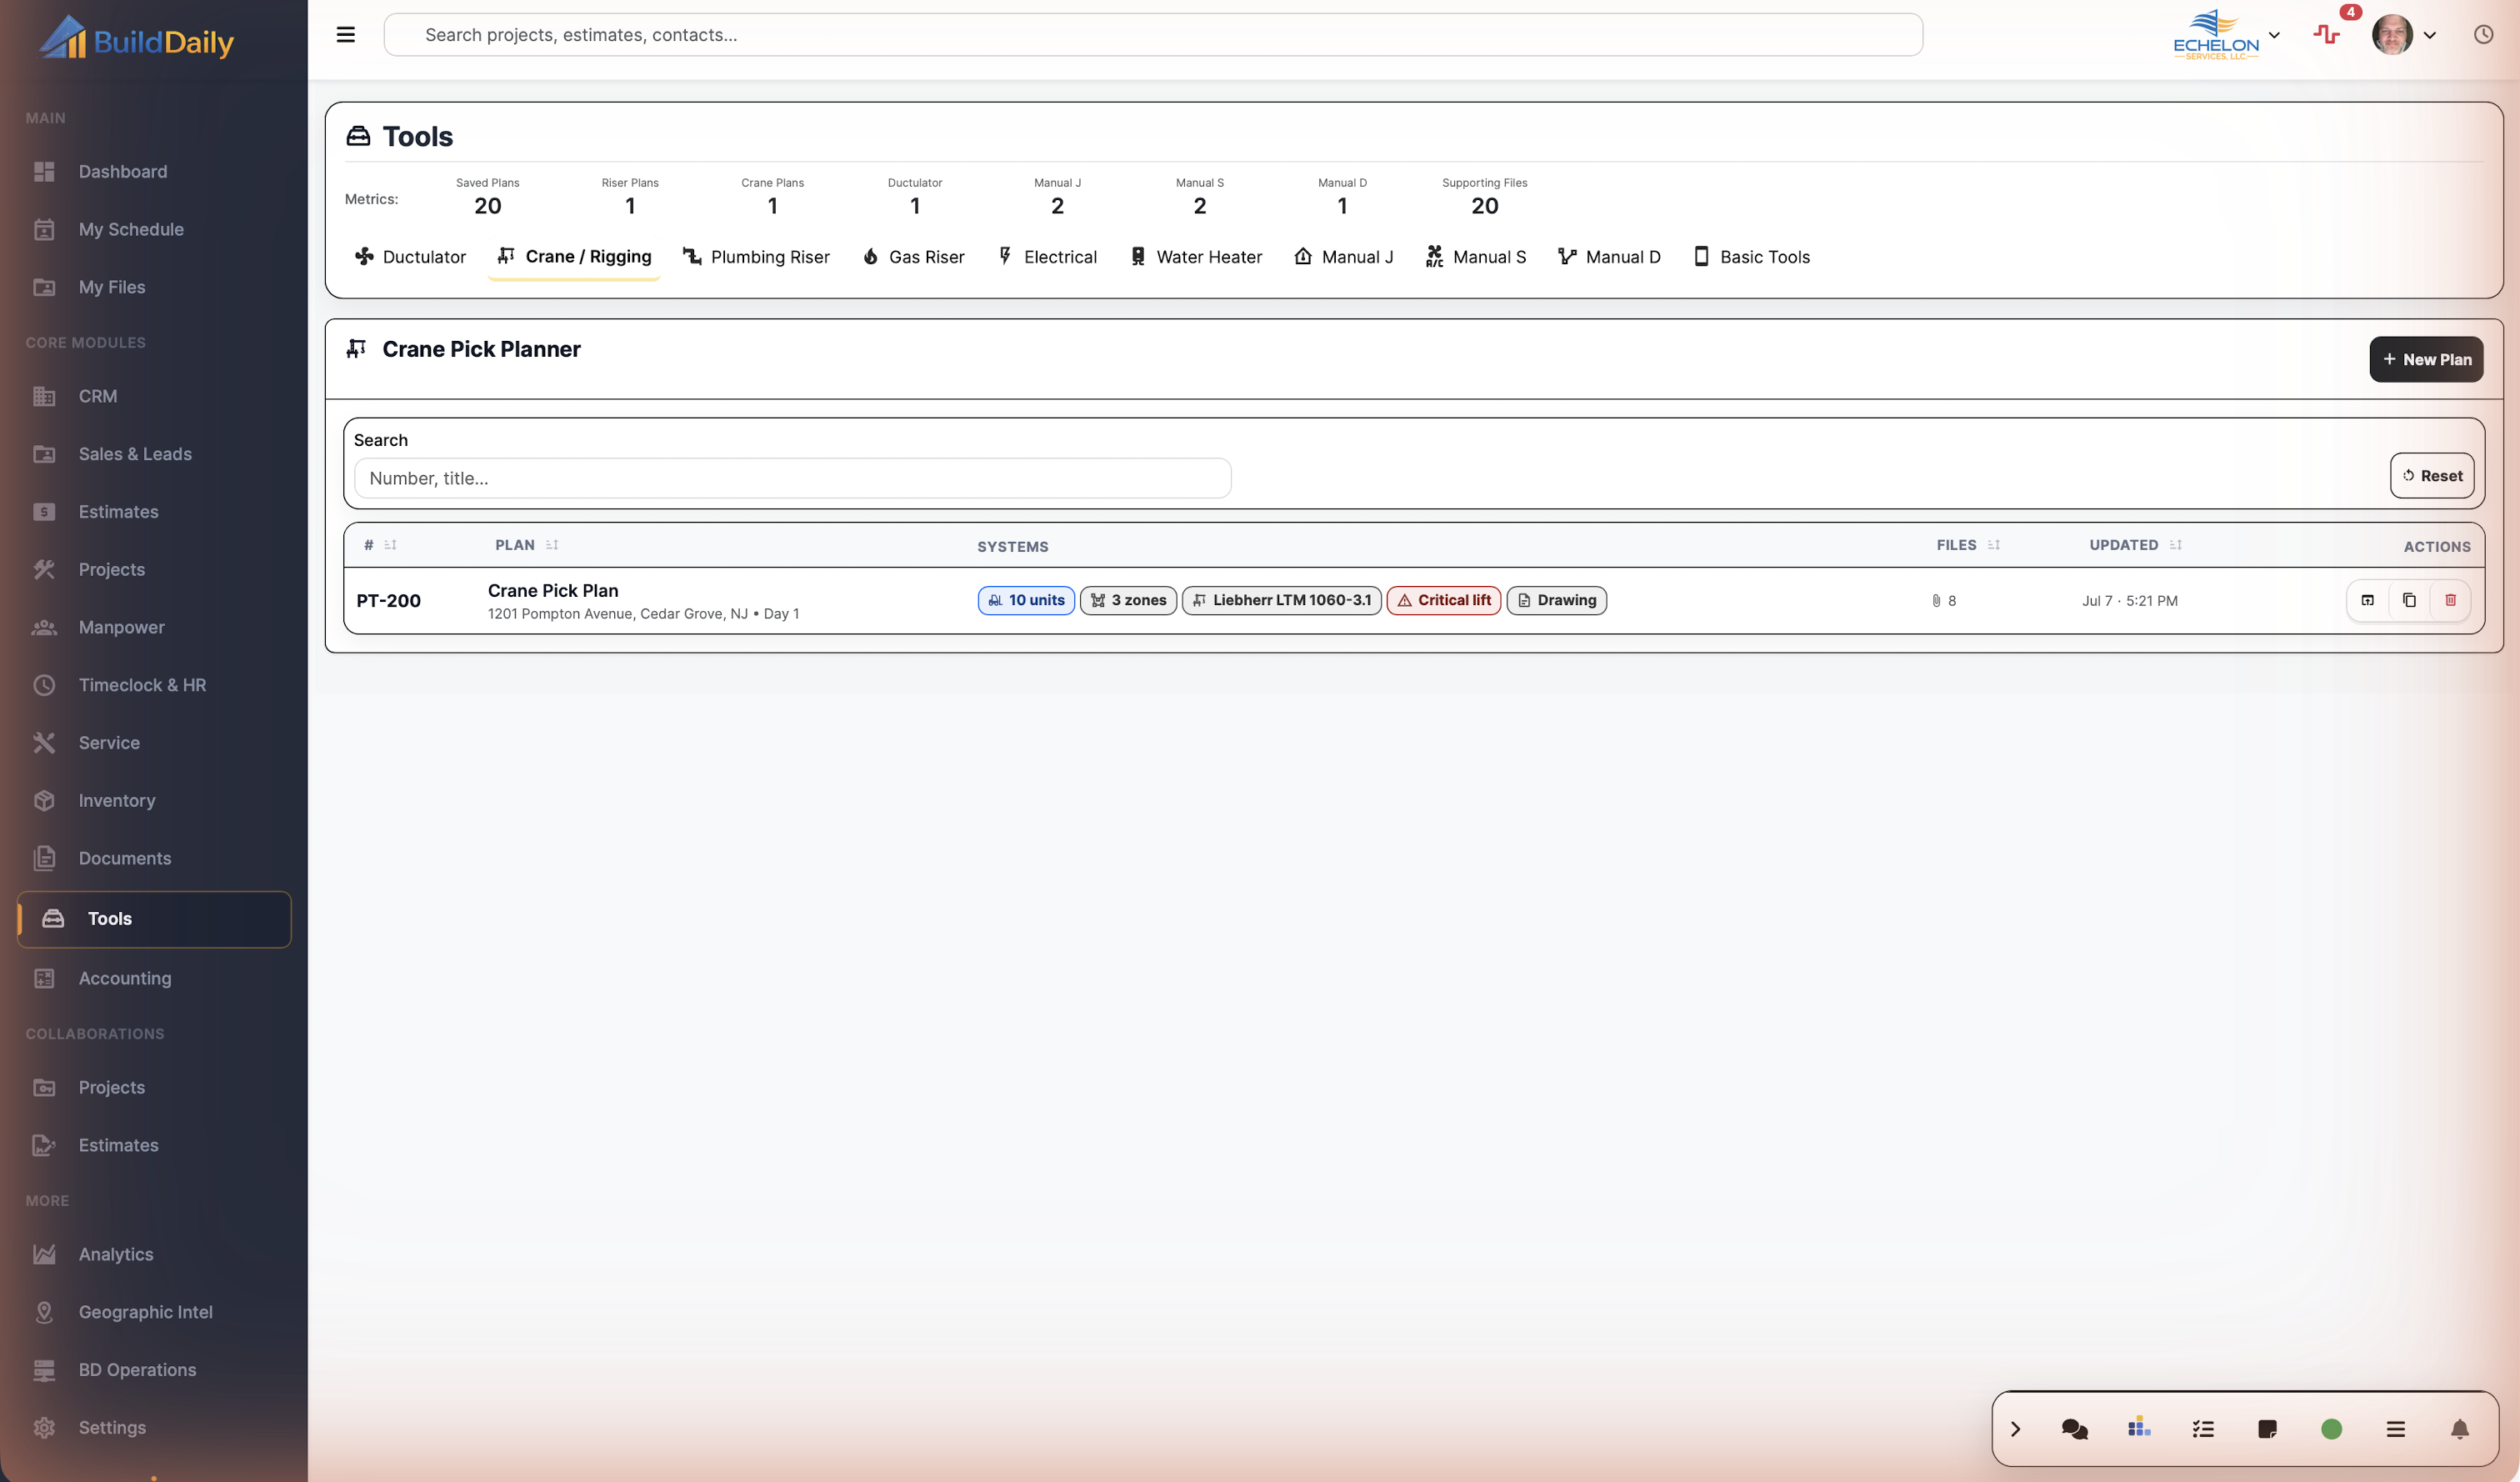This screenshot has height=1482, width=2520.
Task: Click the Drawing badge
Action: (1556, 600)
